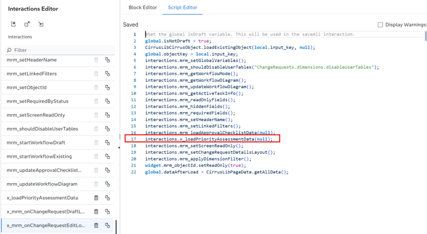The width and height of the screenshot is (427, 234).
Task: Click the loadExistingObject call on line 3
Action: coord(230,47)
